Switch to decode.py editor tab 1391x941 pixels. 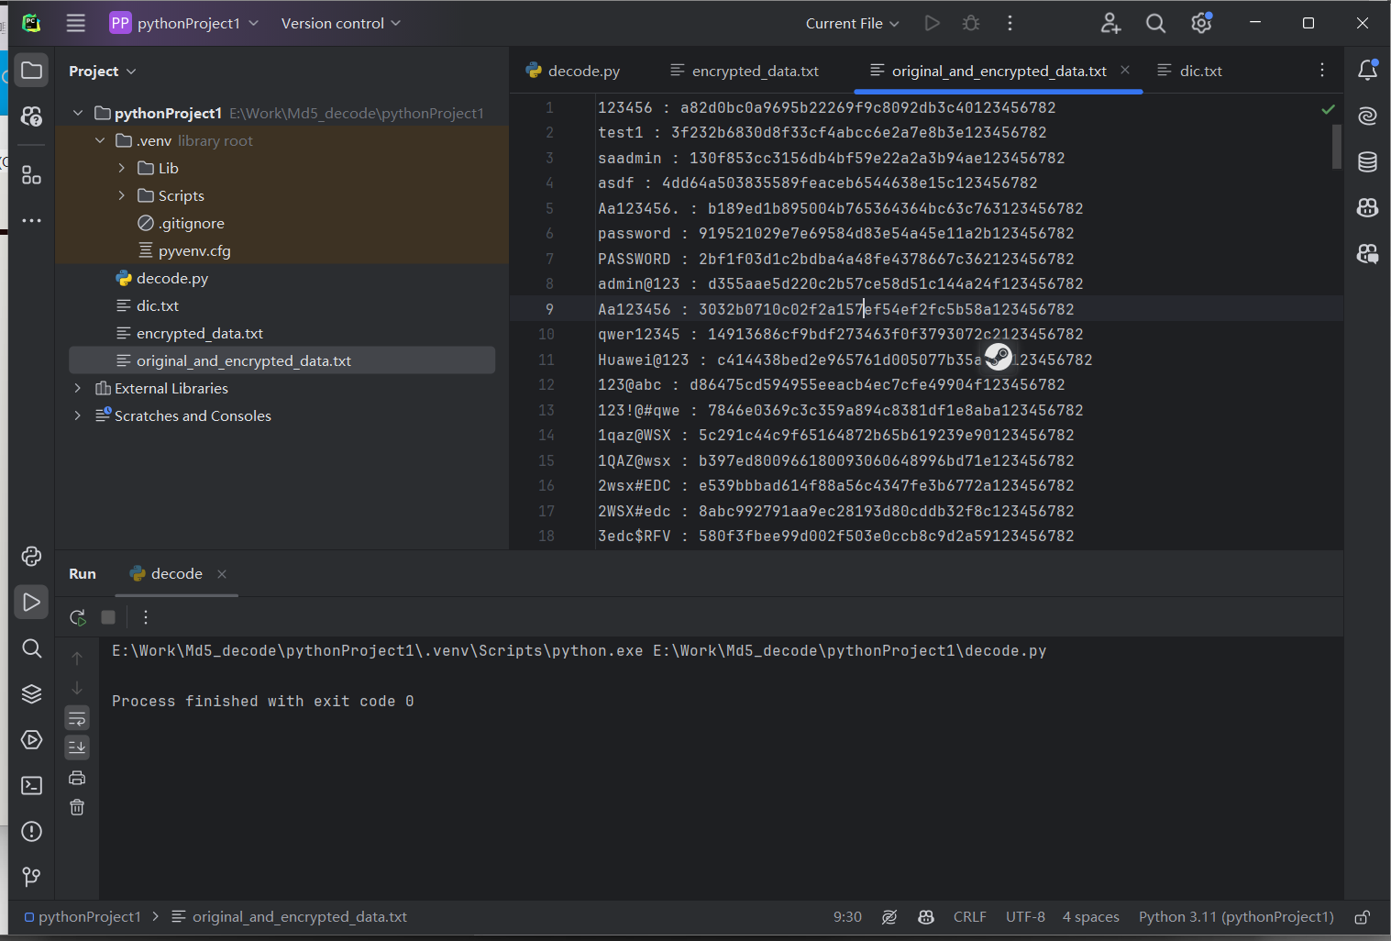point(573,71)
